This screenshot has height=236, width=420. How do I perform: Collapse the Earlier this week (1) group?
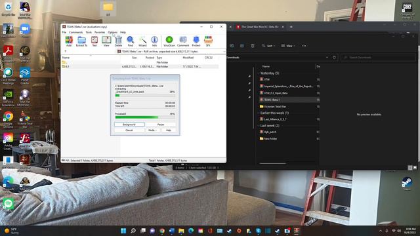(x=259, y=113)
